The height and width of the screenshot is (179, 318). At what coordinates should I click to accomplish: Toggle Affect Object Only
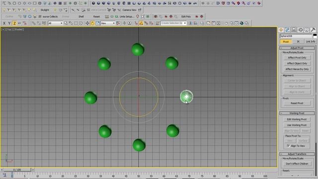click(x=297, y=63)
